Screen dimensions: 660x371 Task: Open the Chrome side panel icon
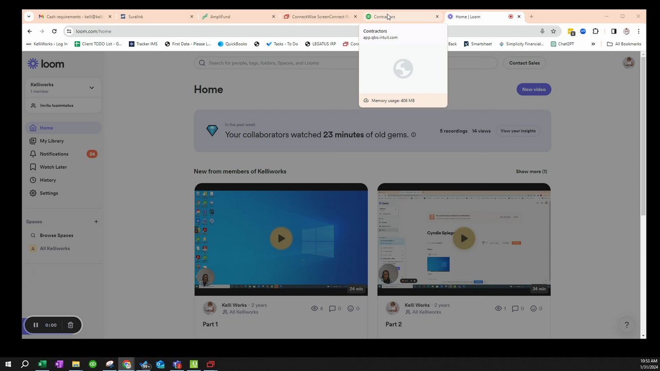(614, 31)
